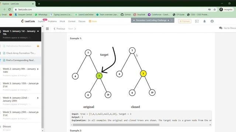Bookmark this page with star icon

[215, 10]
